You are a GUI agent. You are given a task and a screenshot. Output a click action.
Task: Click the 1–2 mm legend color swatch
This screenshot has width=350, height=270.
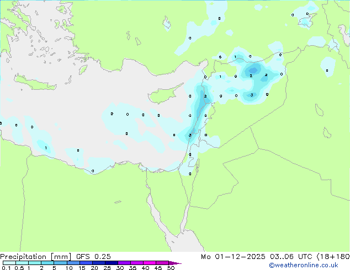coord(35,263)
